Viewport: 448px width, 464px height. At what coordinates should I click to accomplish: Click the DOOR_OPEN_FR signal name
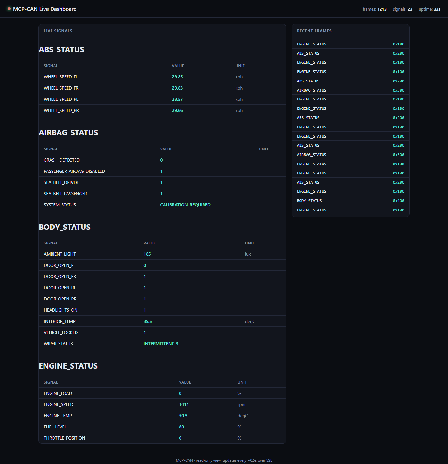click(x=60, y=276)
